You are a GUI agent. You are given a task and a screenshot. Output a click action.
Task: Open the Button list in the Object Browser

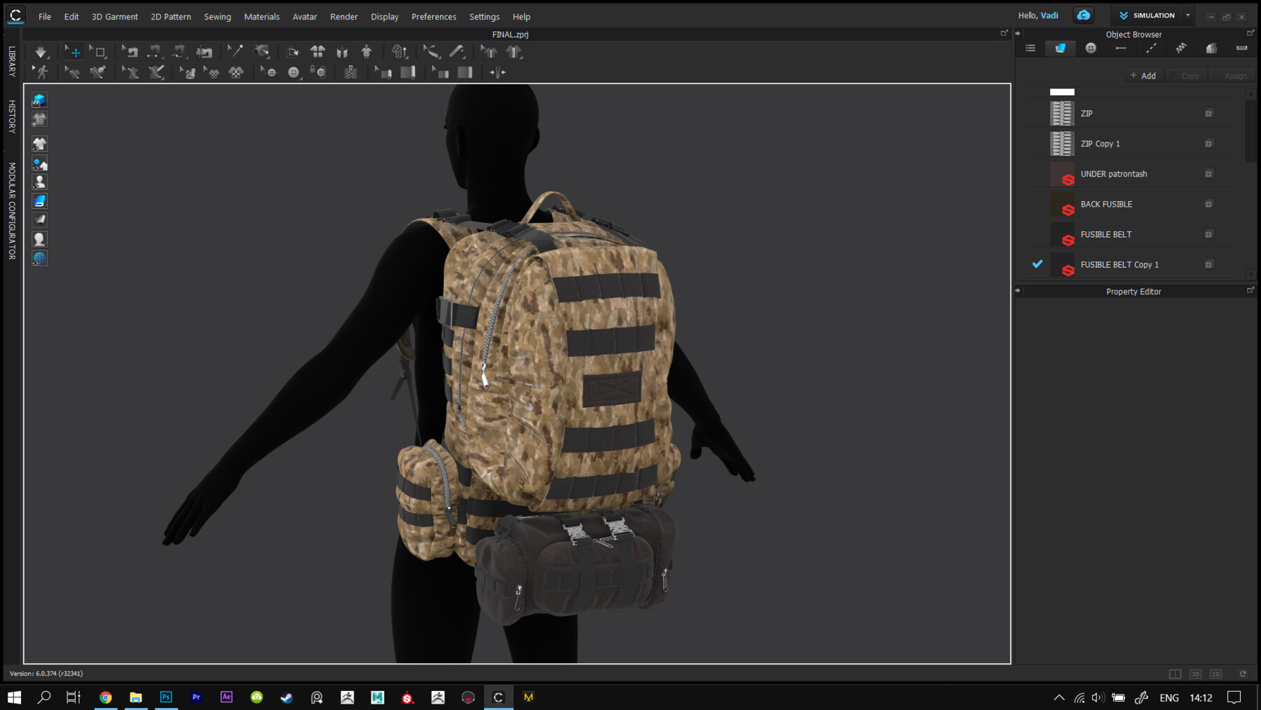point(1091,48)
